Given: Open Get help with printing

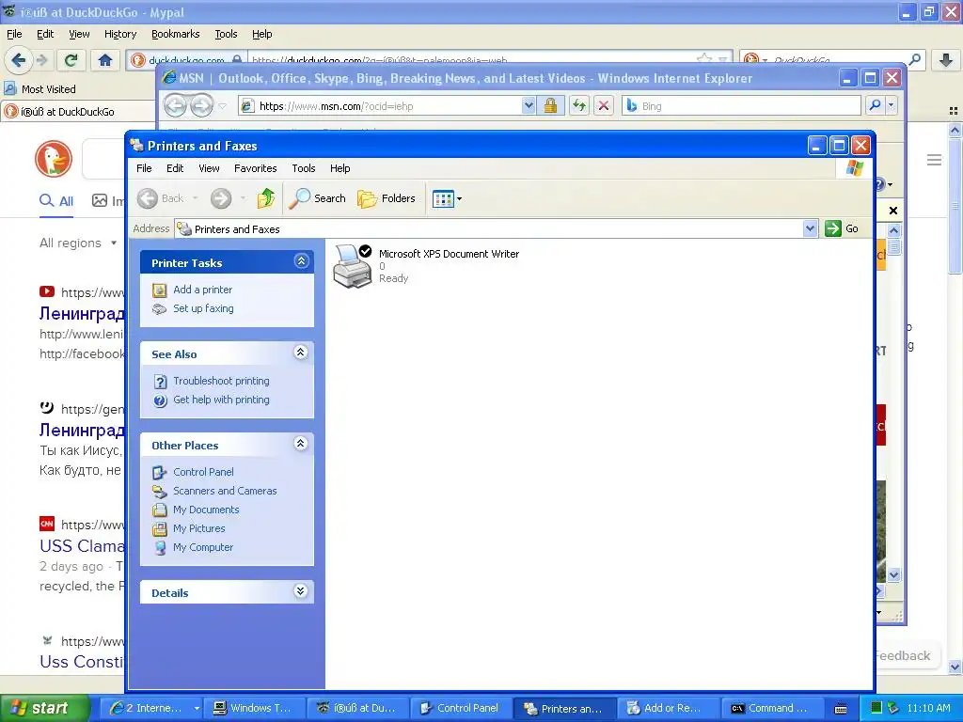Looking at the screenshot, I should pyautogui.click(x=221, y=400).
